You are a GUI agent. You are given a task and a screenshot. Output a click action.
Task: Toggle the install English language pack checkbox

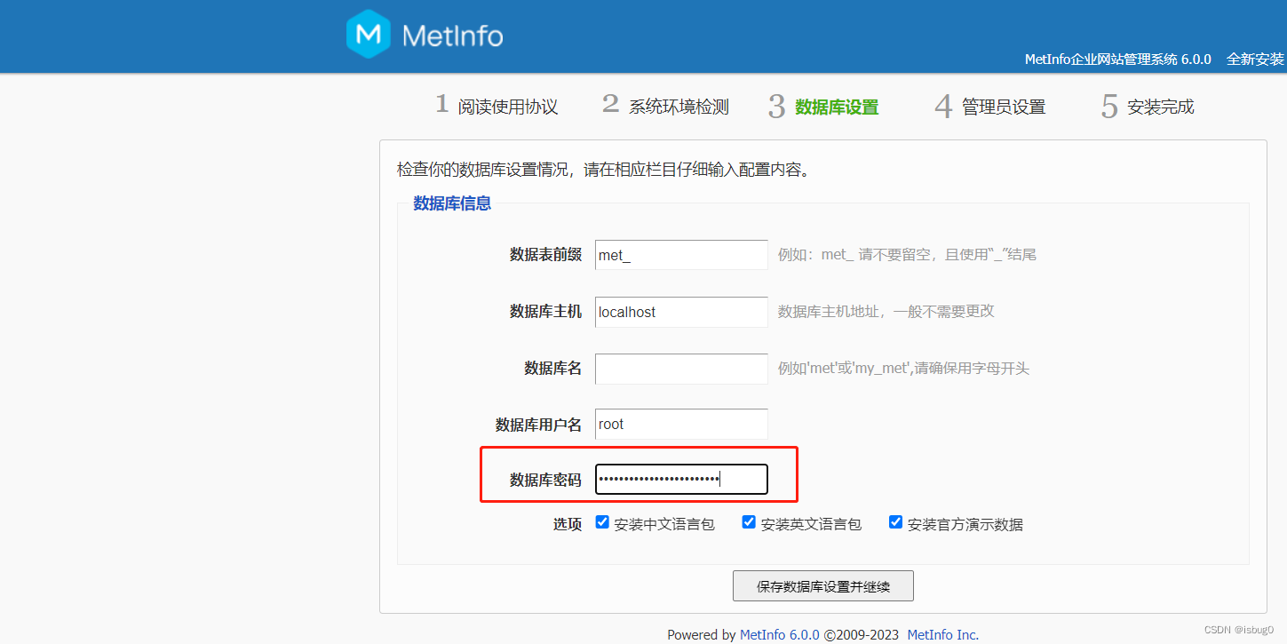coord(749,522)
